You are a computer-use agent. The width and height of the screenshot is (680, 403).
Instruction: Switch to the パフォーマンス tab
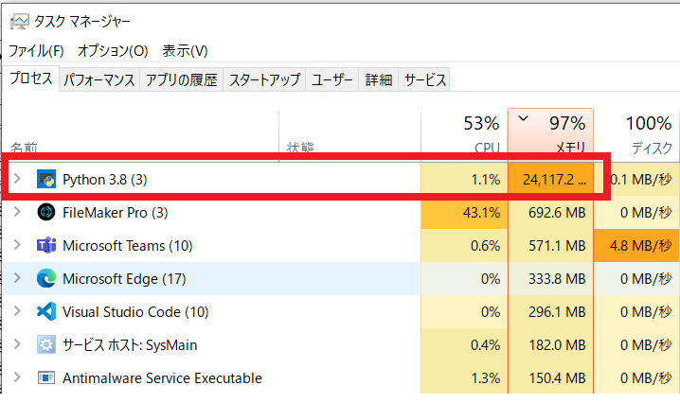pyautogui.click(x=99, y=79)
